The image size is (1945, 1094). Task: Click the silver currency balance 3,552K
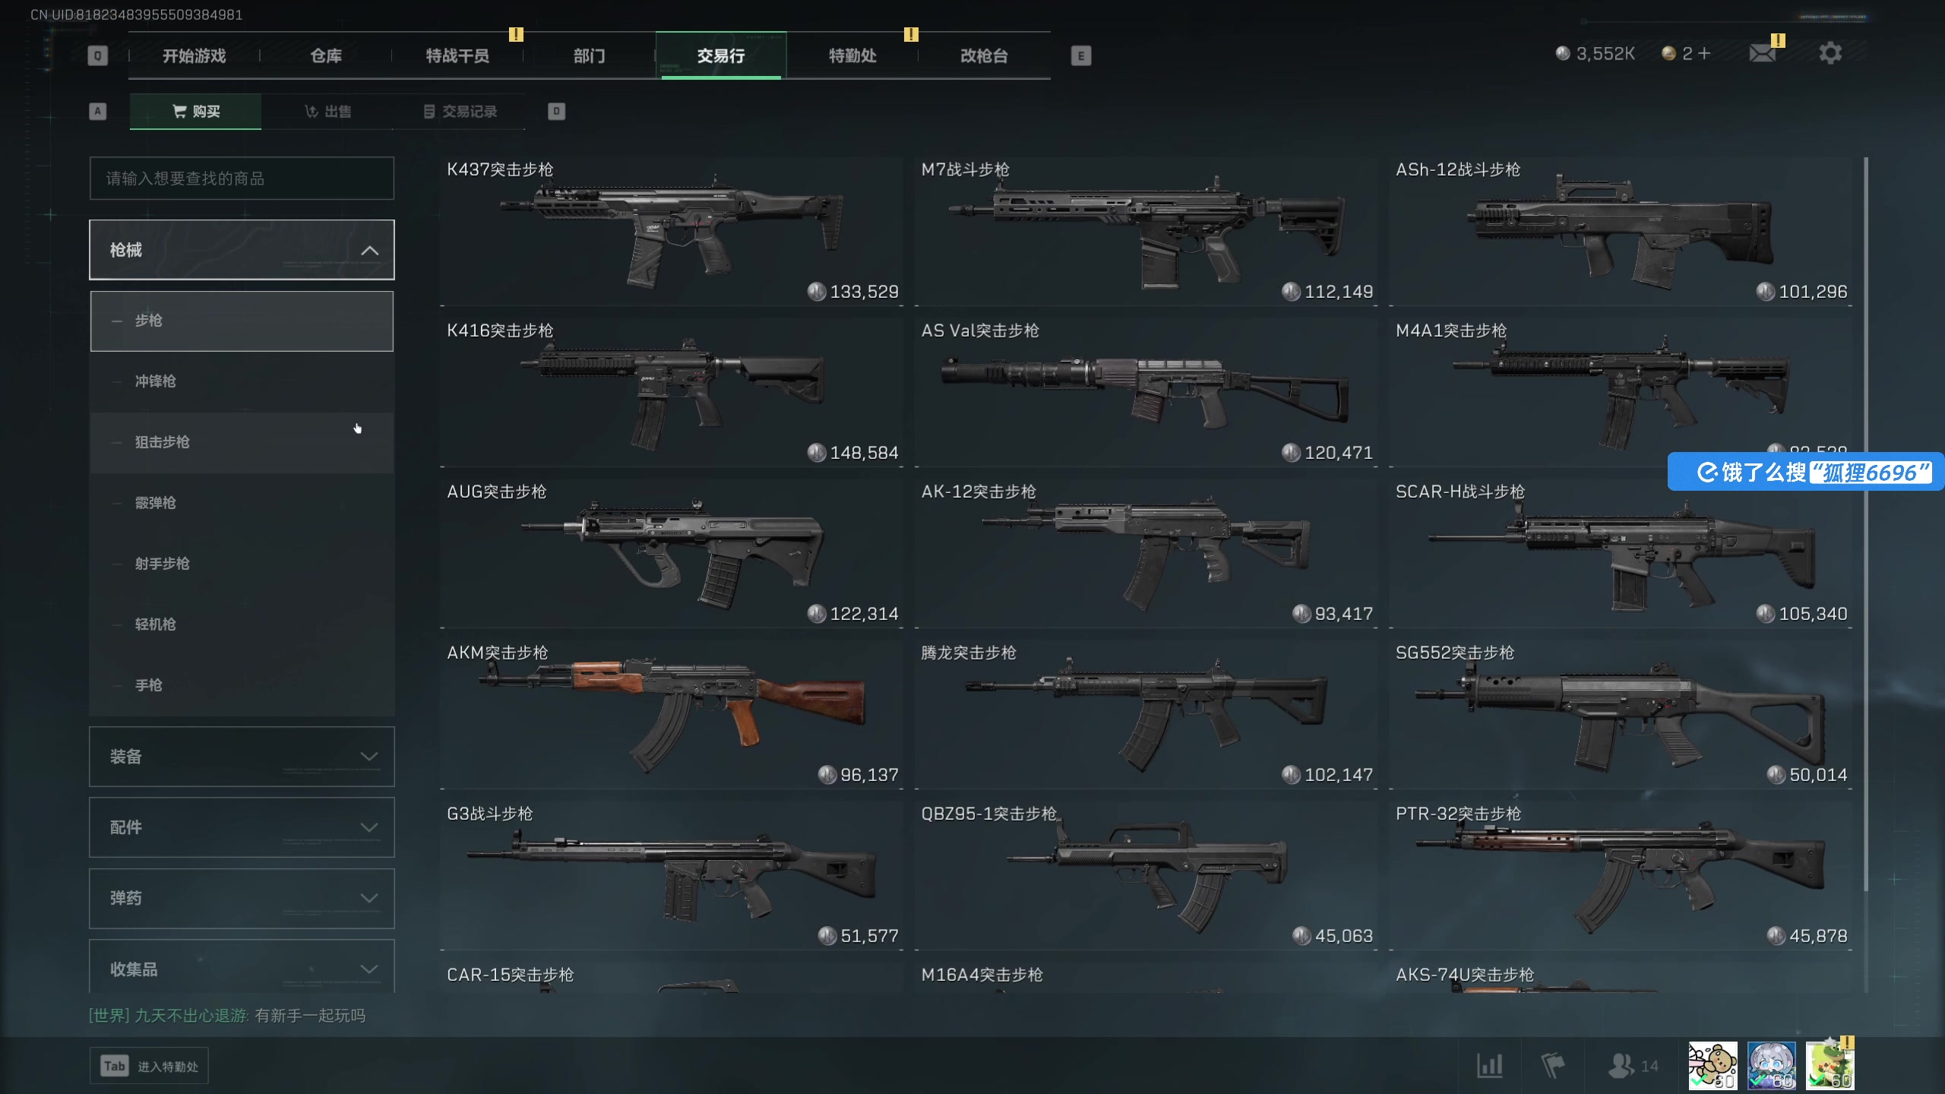coord(1595,53)
